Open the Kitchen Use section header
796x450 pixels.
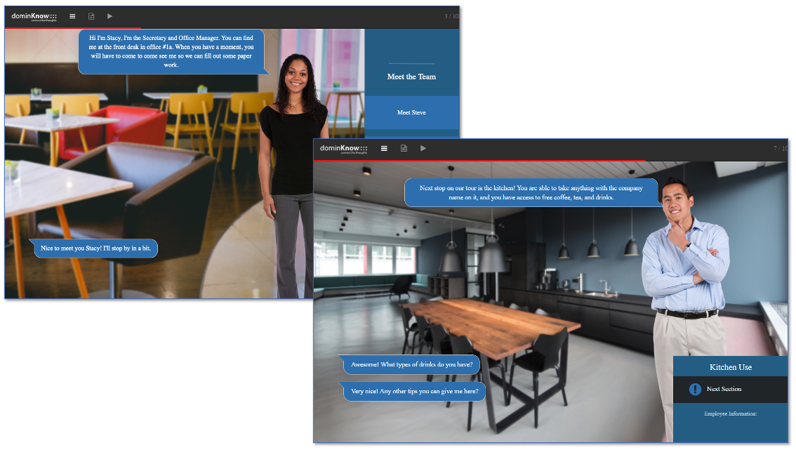pos(732,366)
